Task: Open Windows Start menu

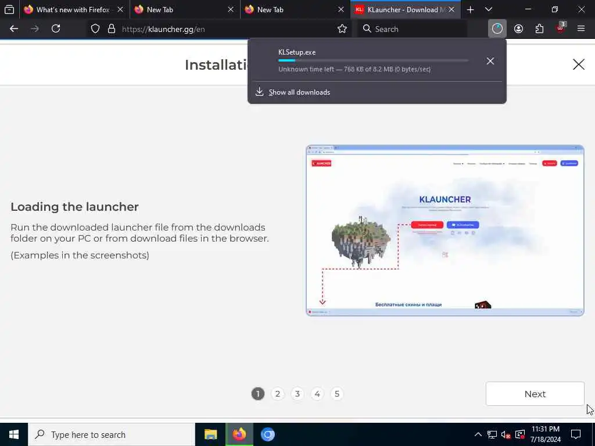Action: (14, 434)
